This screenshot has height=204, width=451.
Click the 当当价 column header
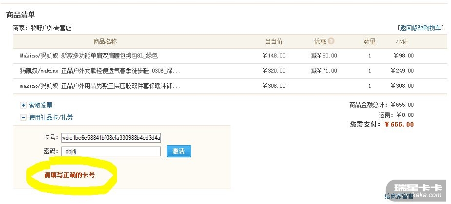(274, 41)
